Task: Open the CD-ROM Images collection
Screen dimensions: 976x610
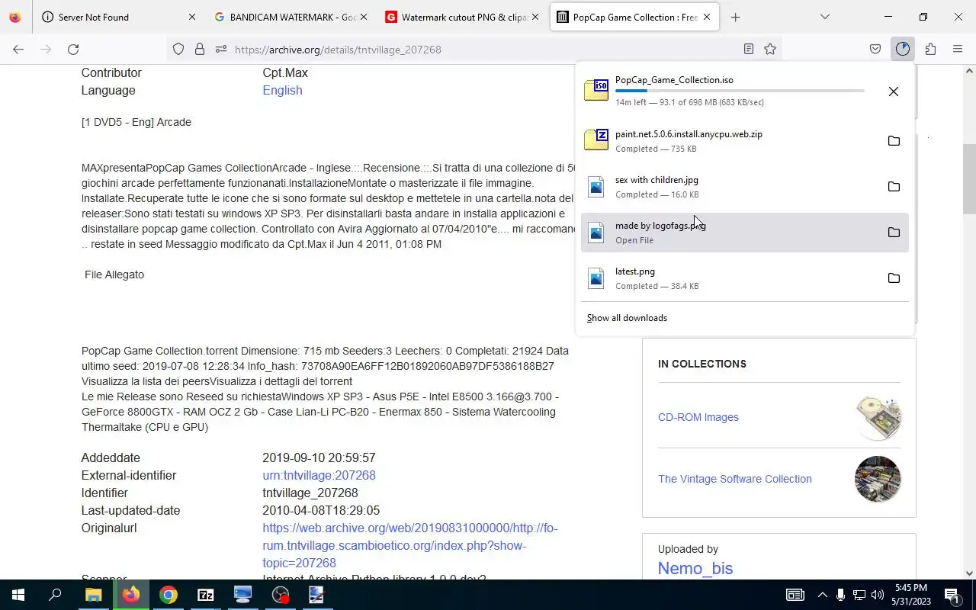Action: click(x=698, y=417)
